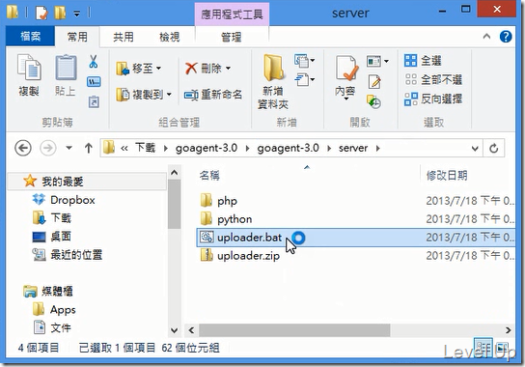Collapse the ribbon with the chevron

coord(486,36)
